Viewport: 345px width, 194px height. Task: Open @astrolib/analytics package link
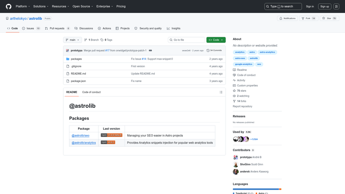coord(84,143)
